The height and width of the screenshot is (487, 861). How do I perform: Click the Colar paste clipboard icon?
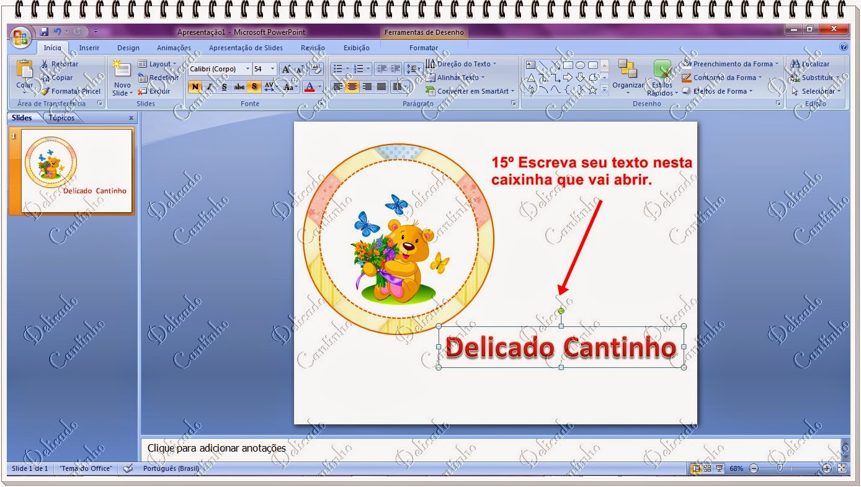click(25, 68)
